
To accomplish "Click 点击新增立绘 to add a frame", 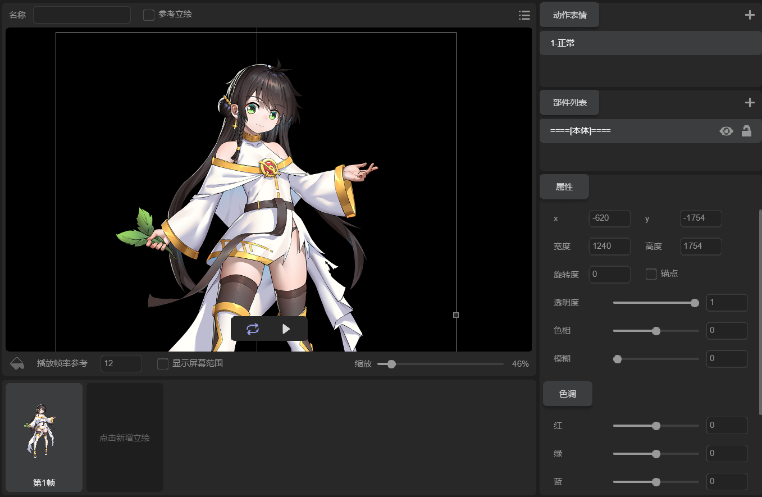I will pyautogui.click(x=125, y=437).
